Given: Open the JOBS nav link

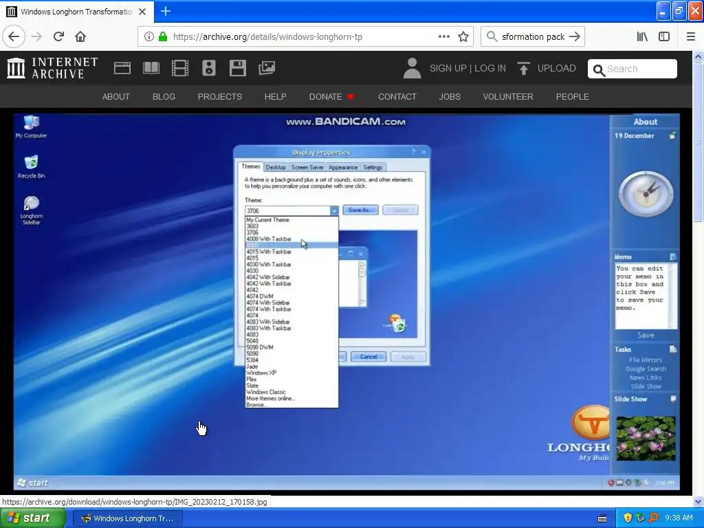Looking at the screenshot, I should [450, 96].
